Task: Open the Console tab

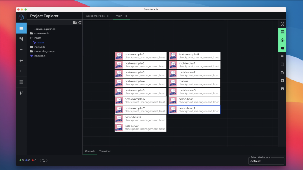Action: pyautogui.click(x=90, y=151)
